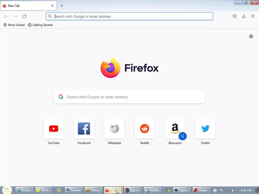Personalize new tab via the gear icon
The image size is (259, 194).
click(251, 36)
